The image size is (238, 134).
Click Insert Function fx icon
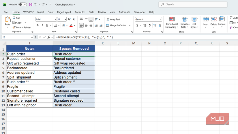point(49,37)
